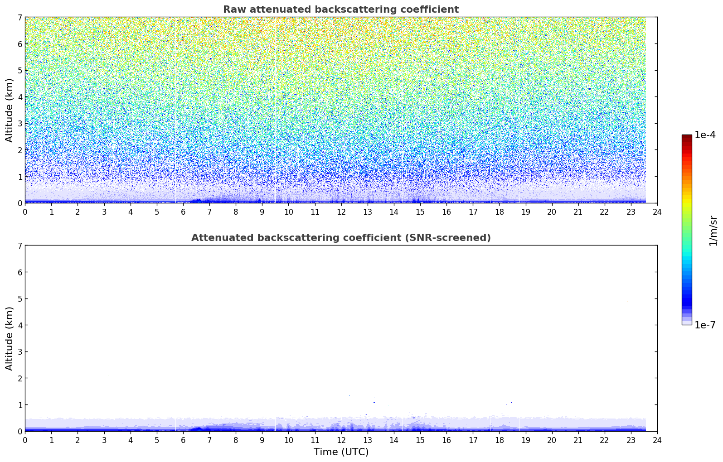Screen dimensions: 723x462
Task: Click altitude tick "3" on the bottom plot
Action: pyautogui.click(x=19, y=352)
